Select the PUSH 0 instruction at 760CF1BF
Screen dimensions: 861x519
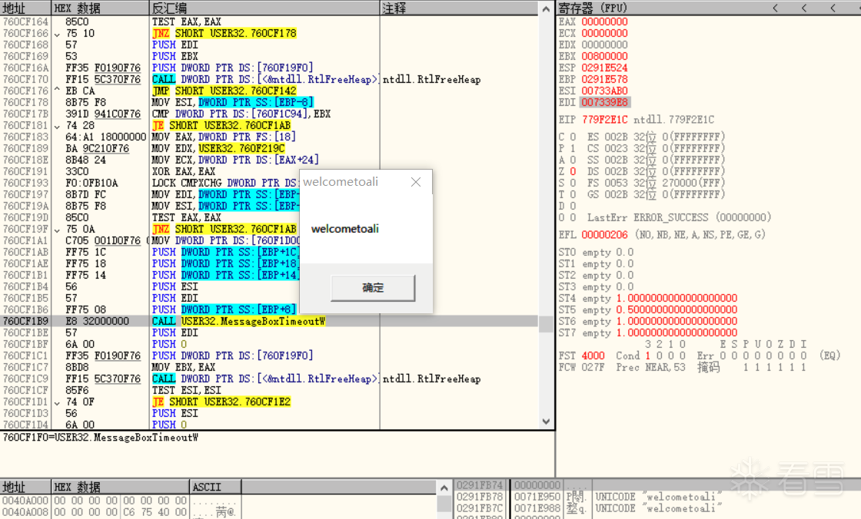click(x=170, y=344)
